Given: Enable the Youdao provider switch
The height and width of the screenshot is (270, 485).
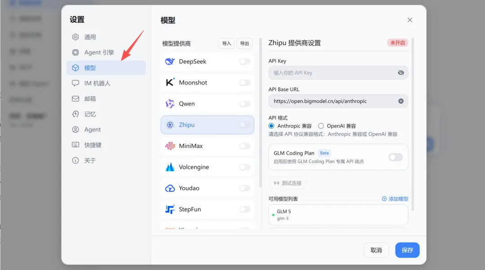Looking at the screenshot, I should coord(245,188).
